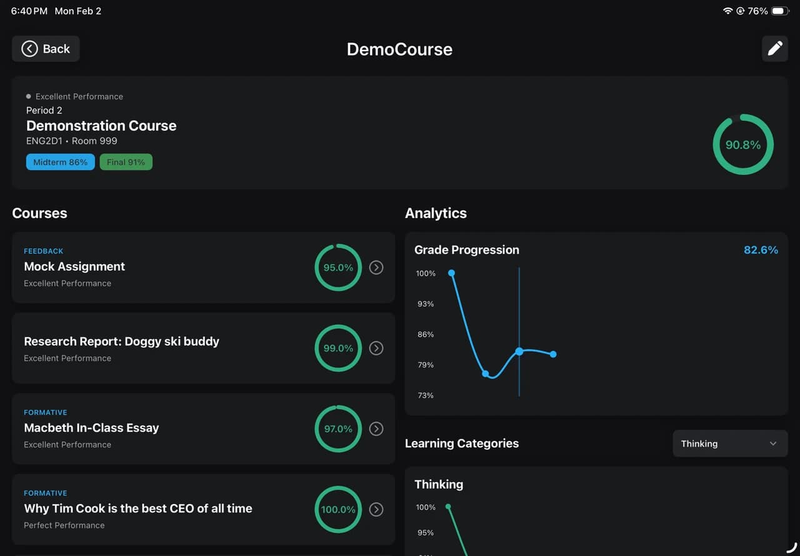
Task: Select last point on Grade Progression chart
Action: (x=553, y=354)
